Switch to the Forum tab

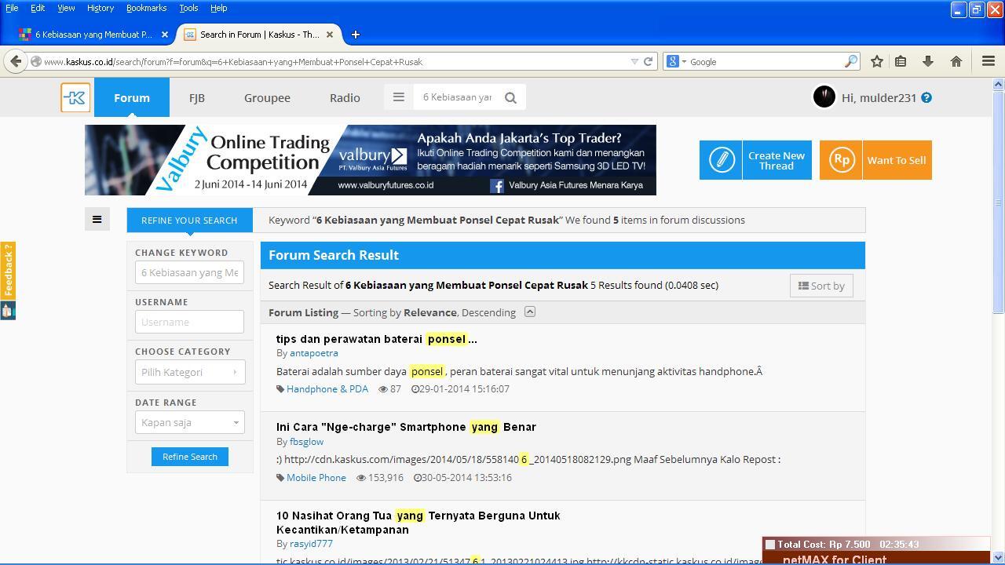[132, 97]
